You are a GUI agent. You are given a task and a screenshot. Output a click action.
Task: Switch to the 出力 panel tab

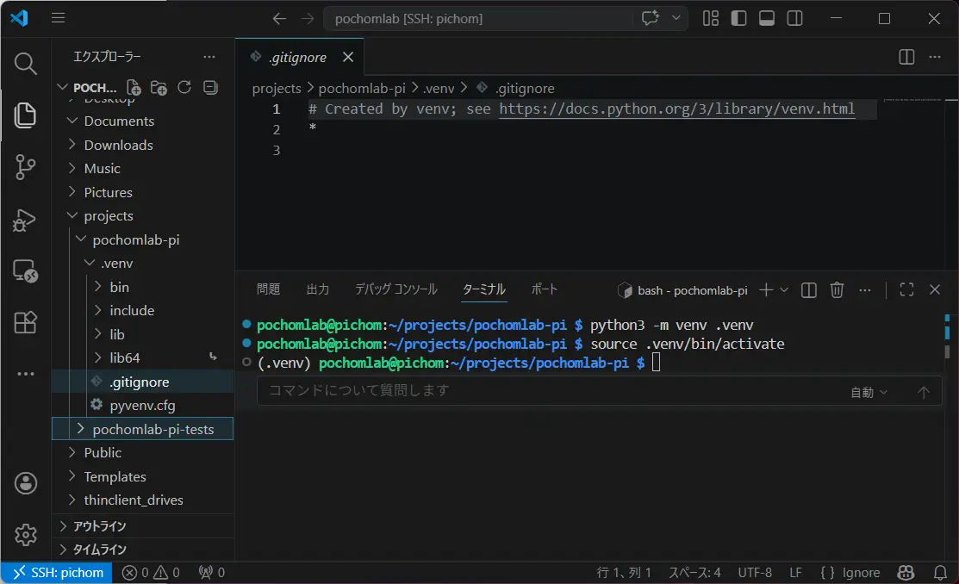(317, 289)
